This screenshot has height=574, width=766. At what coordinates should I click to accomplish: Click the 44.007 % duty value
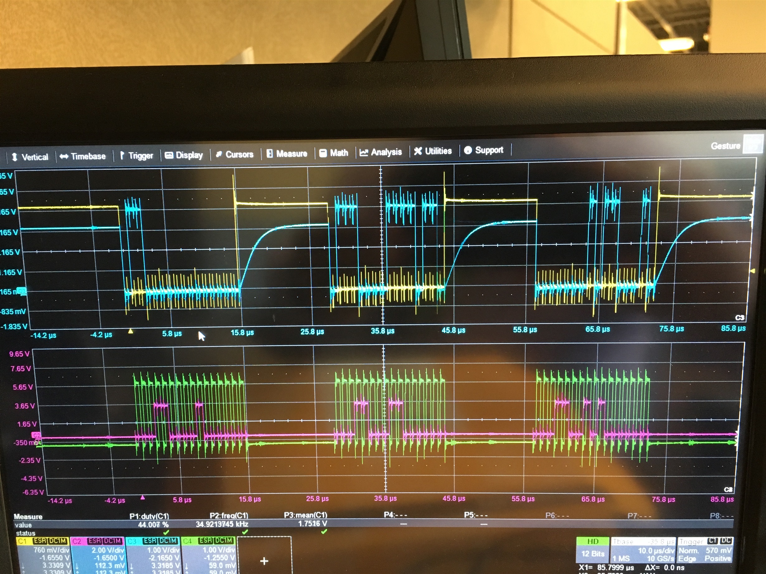pos(154,525)
